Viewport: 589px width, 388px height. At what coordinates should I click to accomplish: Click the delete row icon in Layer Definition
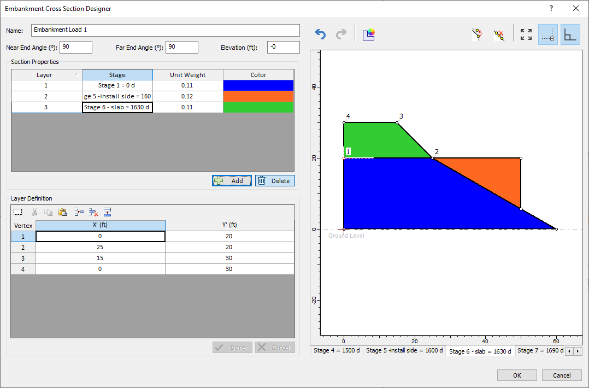(x=93, y=211)
